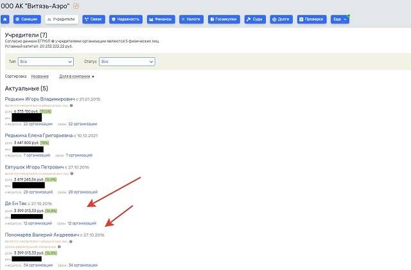Expand the Еще menu

tap(340, 19)
